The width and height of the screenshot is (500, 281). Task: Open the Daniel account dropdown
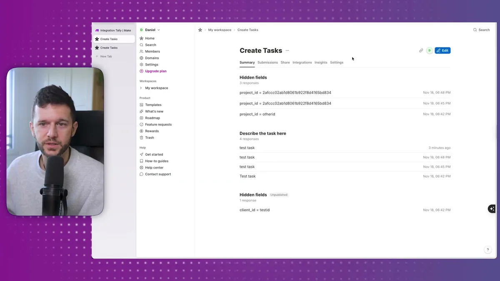tap(150, 30)
